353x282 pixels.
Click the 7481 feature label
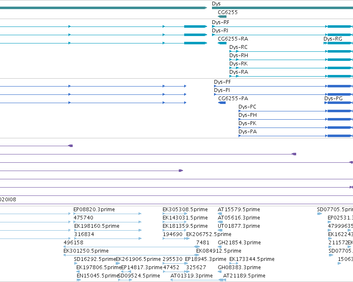(203, 243)
